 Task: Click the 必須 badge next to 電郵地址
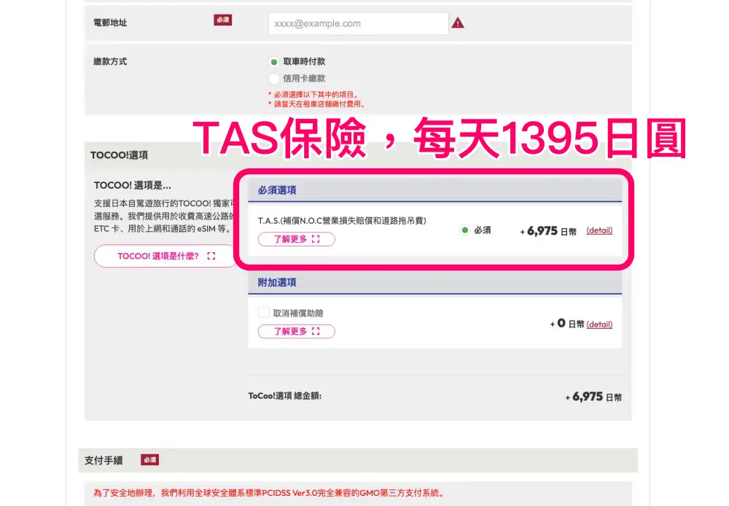pyautogui.click(x=223, y=20)
